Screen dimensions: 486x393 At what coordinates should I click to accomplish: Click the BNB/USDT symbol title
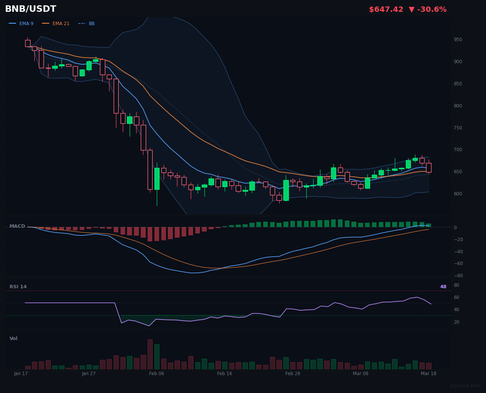(x=31, y=8)
